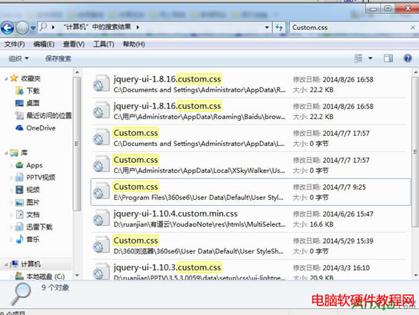
Task: Click file icon of Custom.css in XSkyWalker
Action: click(x=101, y=164)
